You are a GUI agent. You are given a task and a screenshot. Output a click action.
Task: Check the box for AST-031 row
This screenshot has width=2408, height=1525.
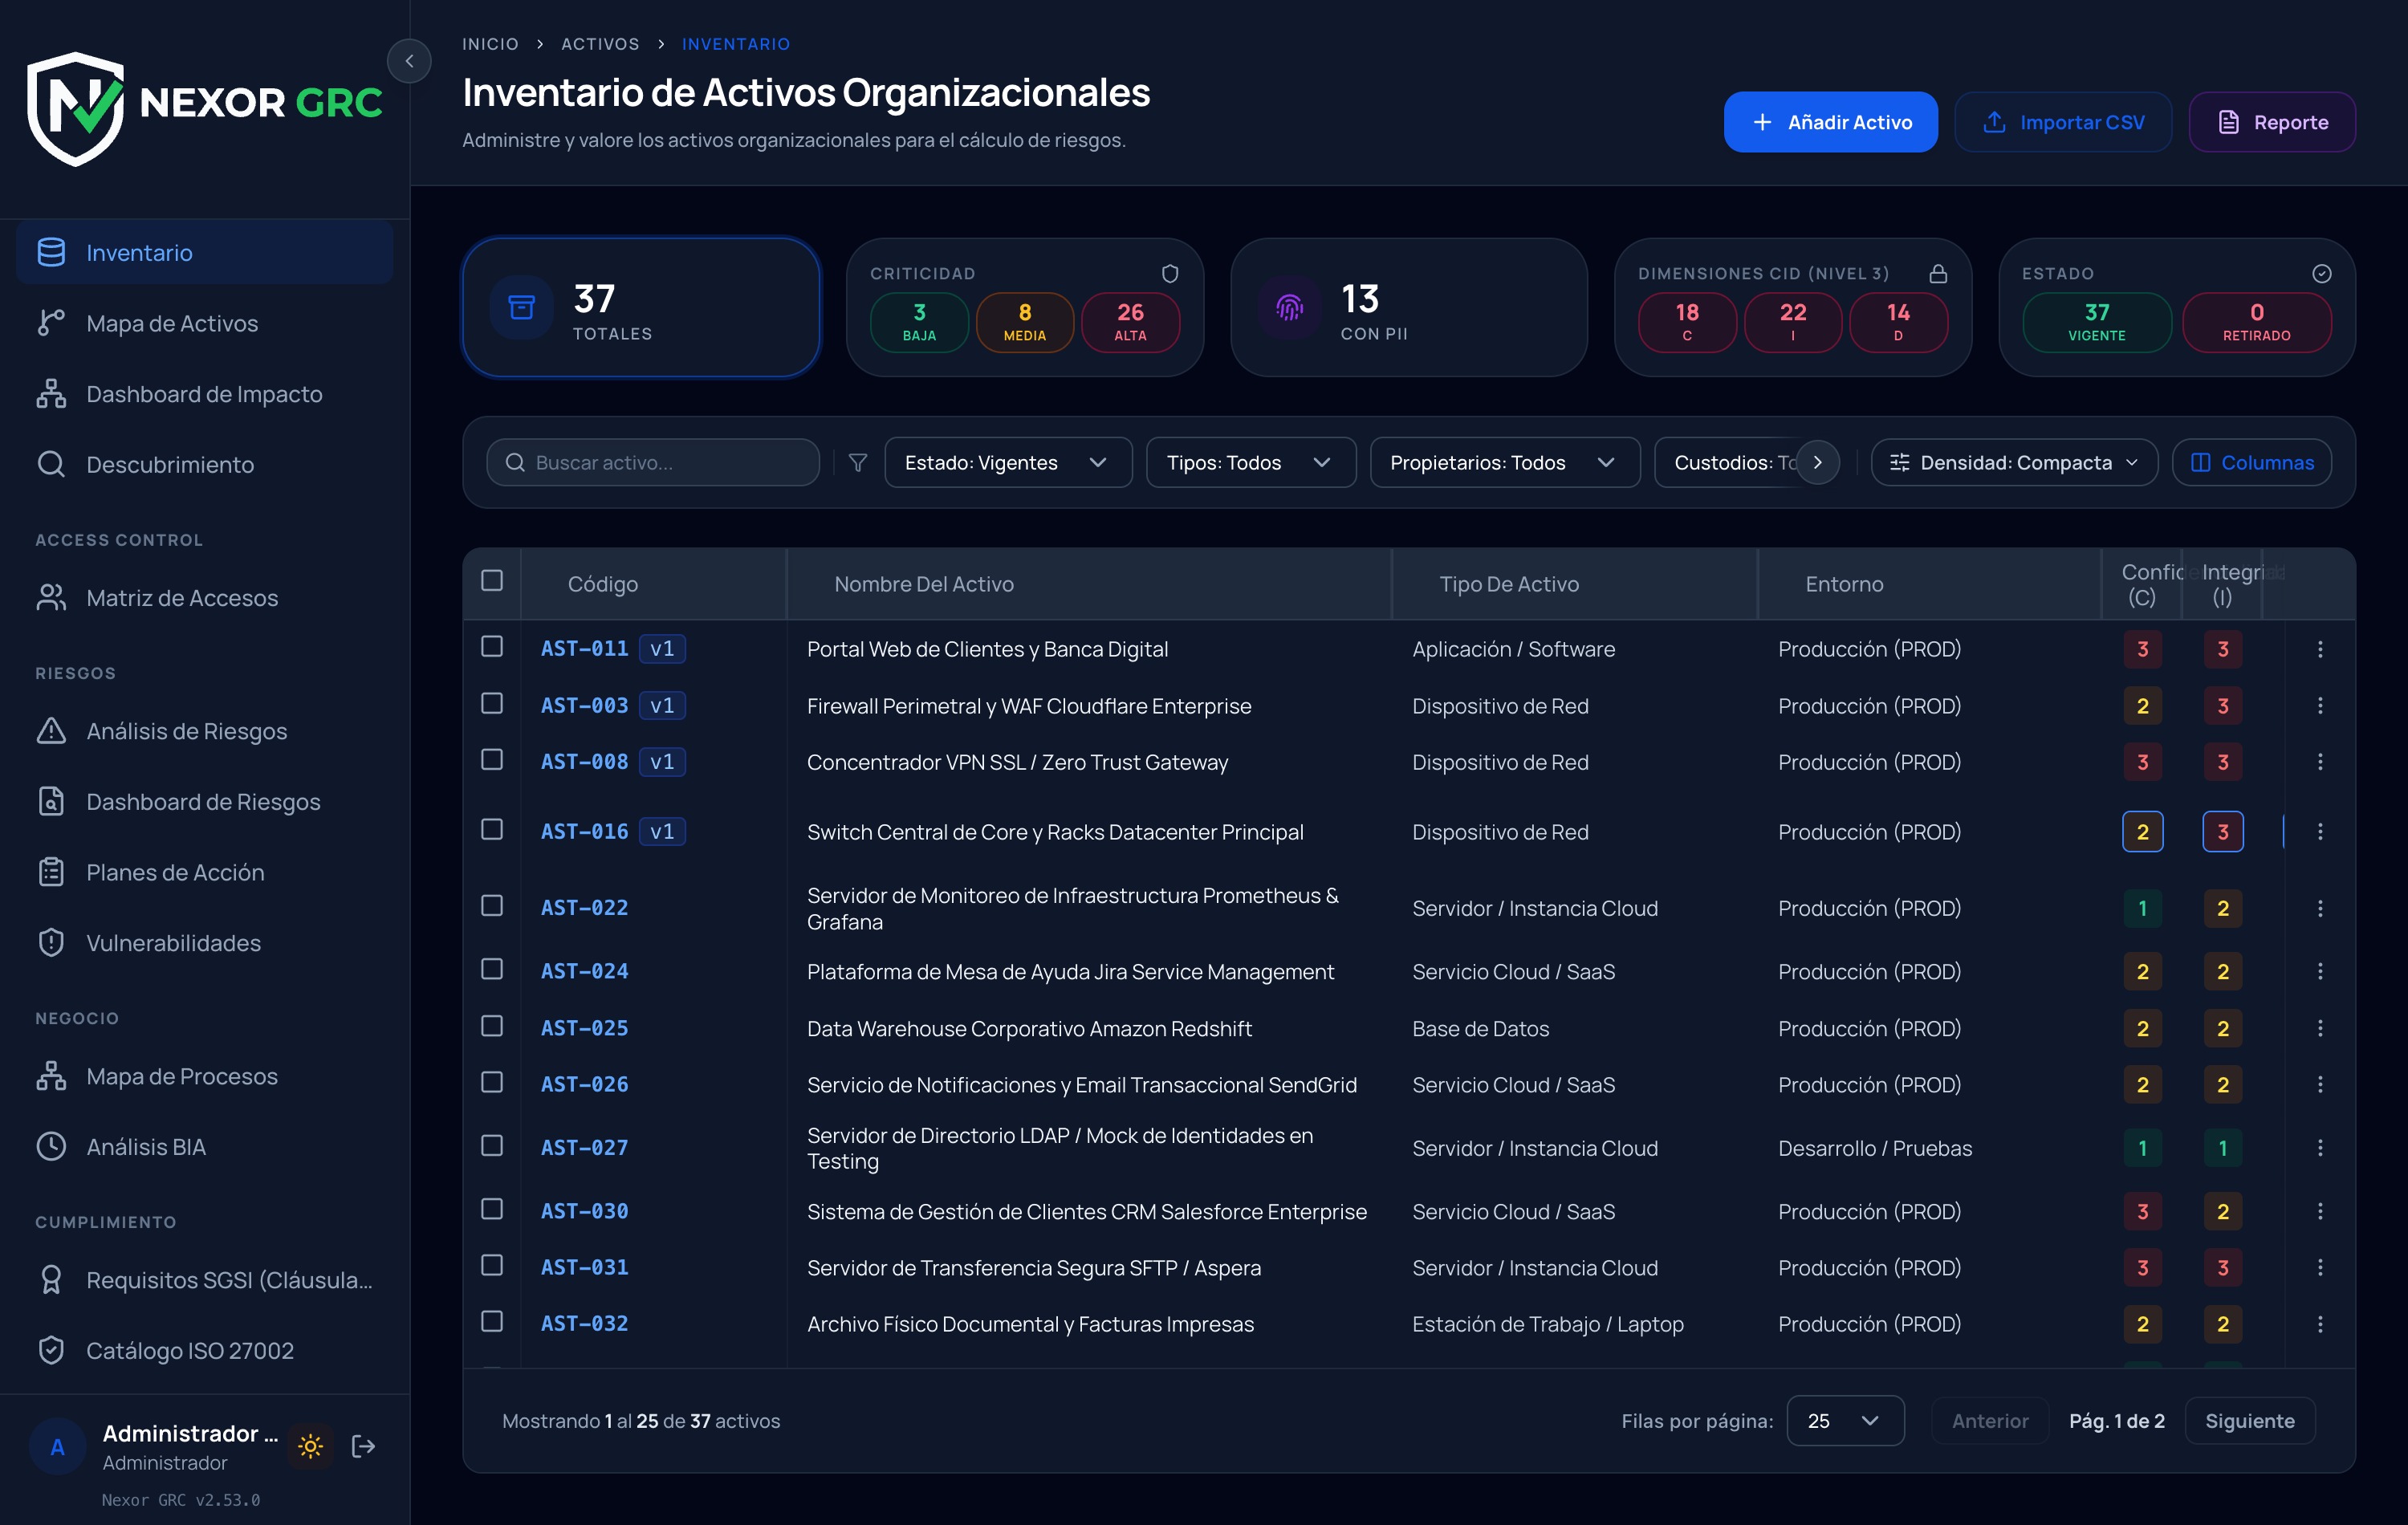click(492, 1265)
